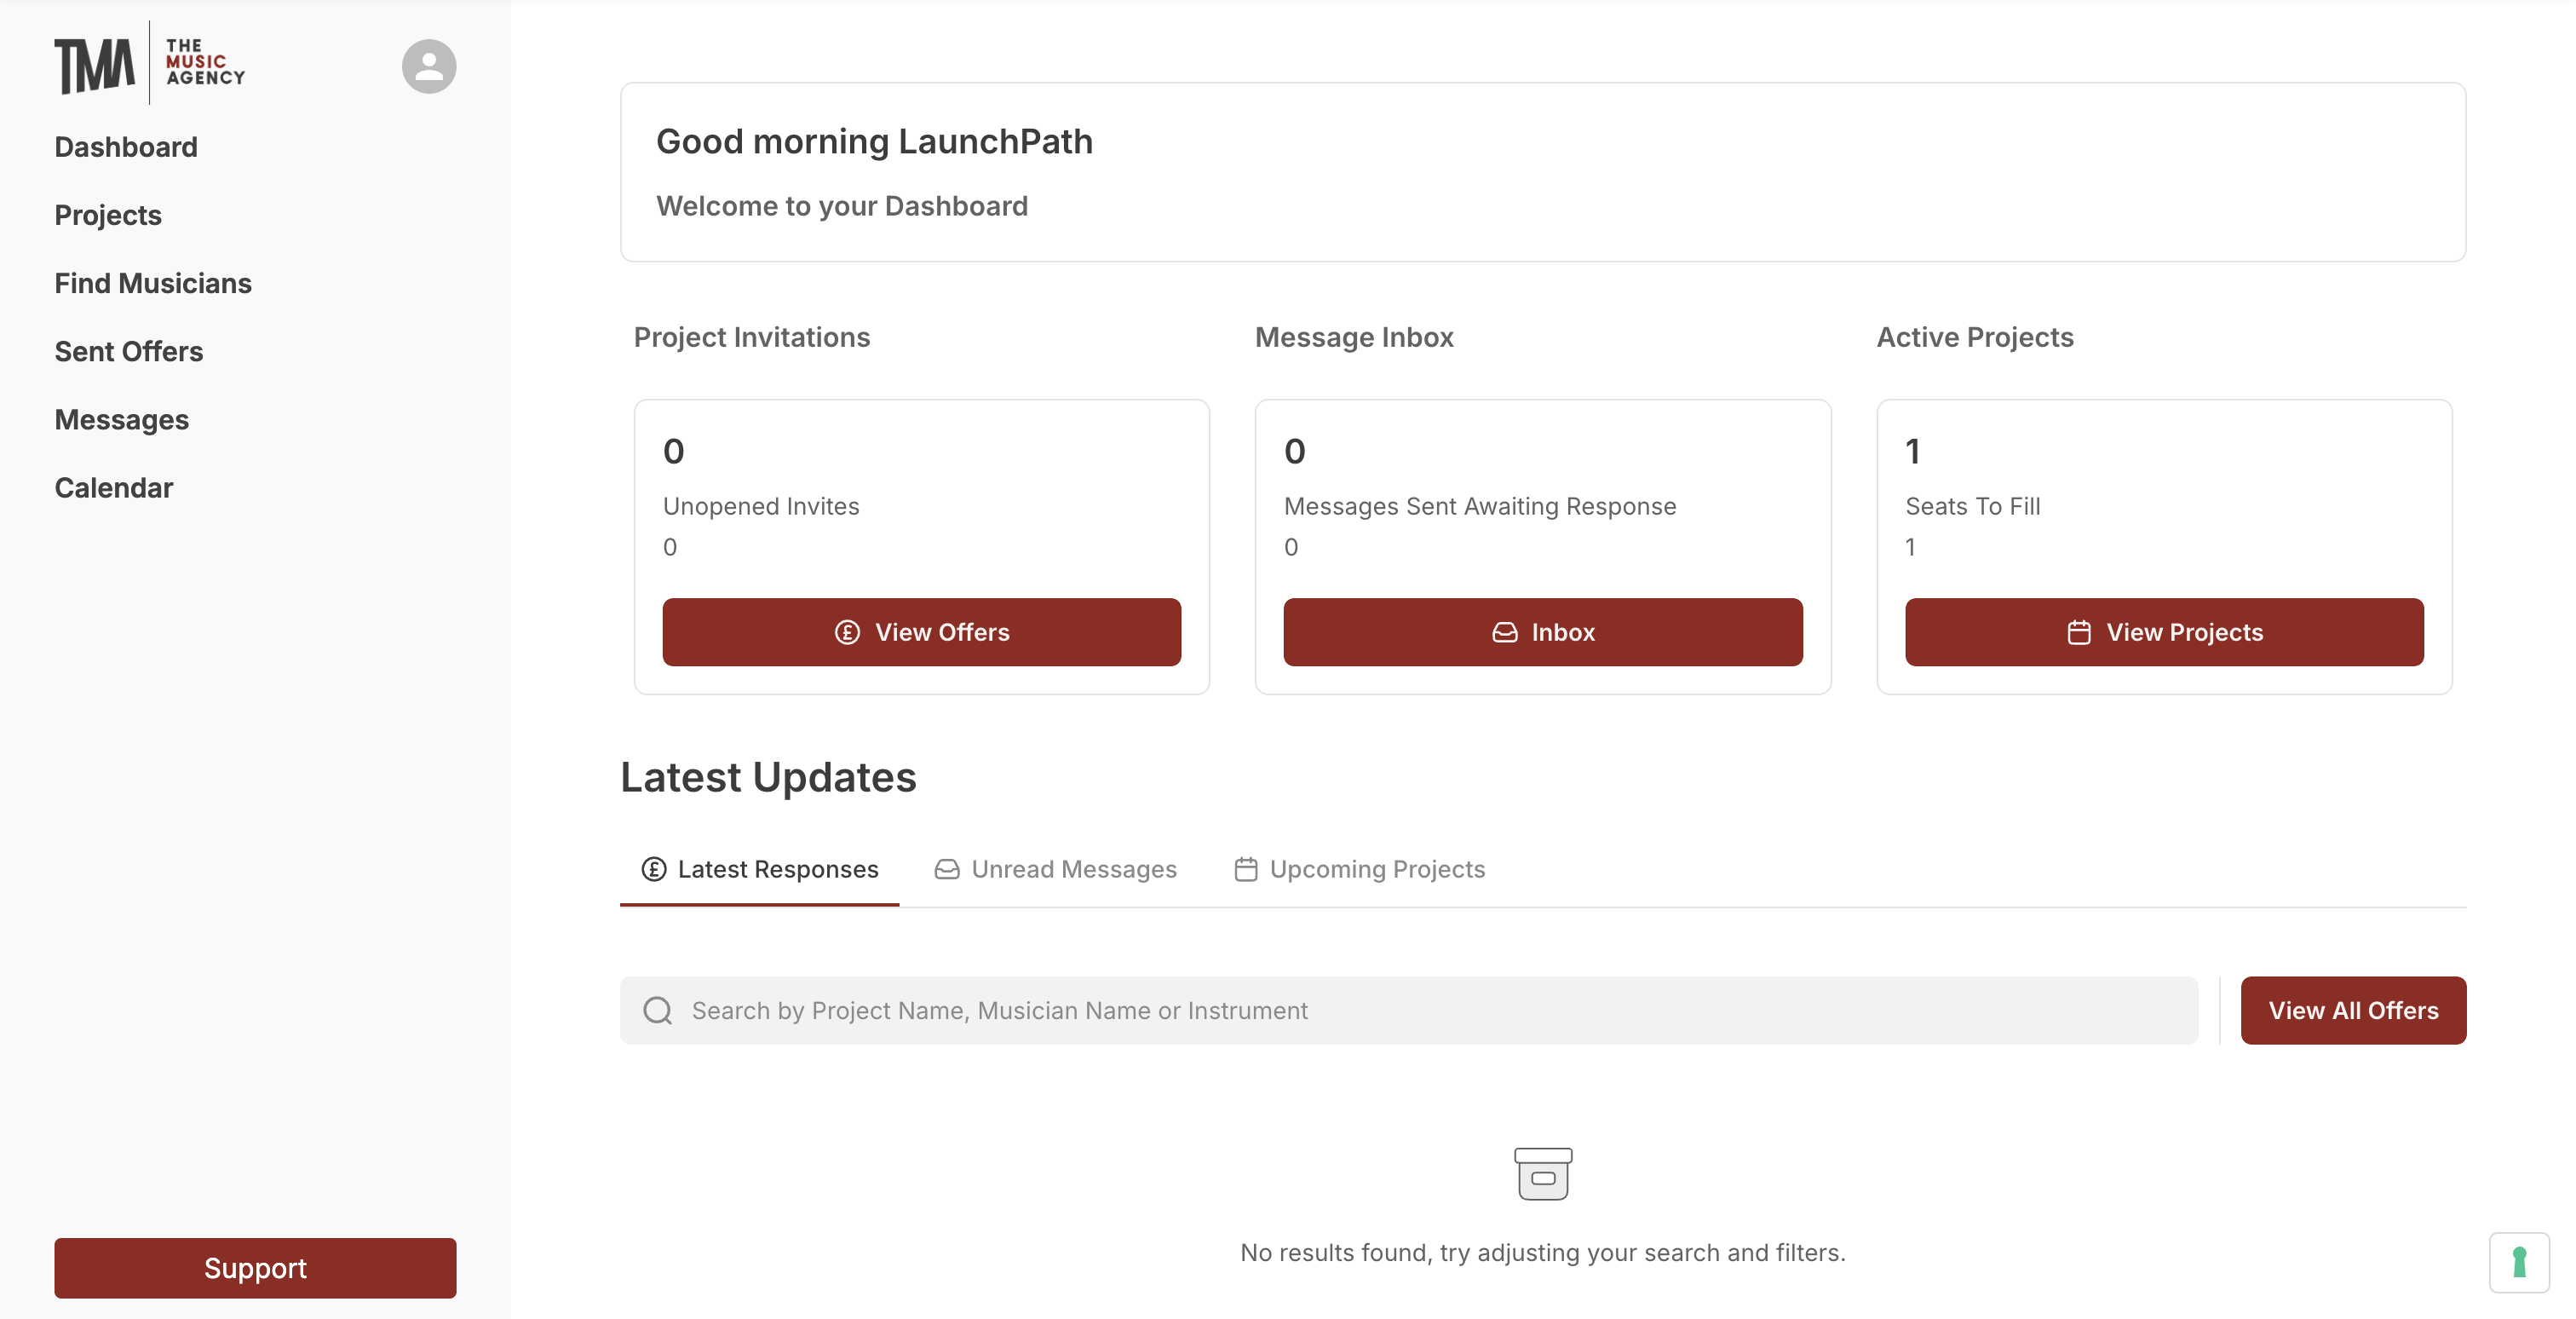Open the Calendar page from the sidebar

coord(114,488)
